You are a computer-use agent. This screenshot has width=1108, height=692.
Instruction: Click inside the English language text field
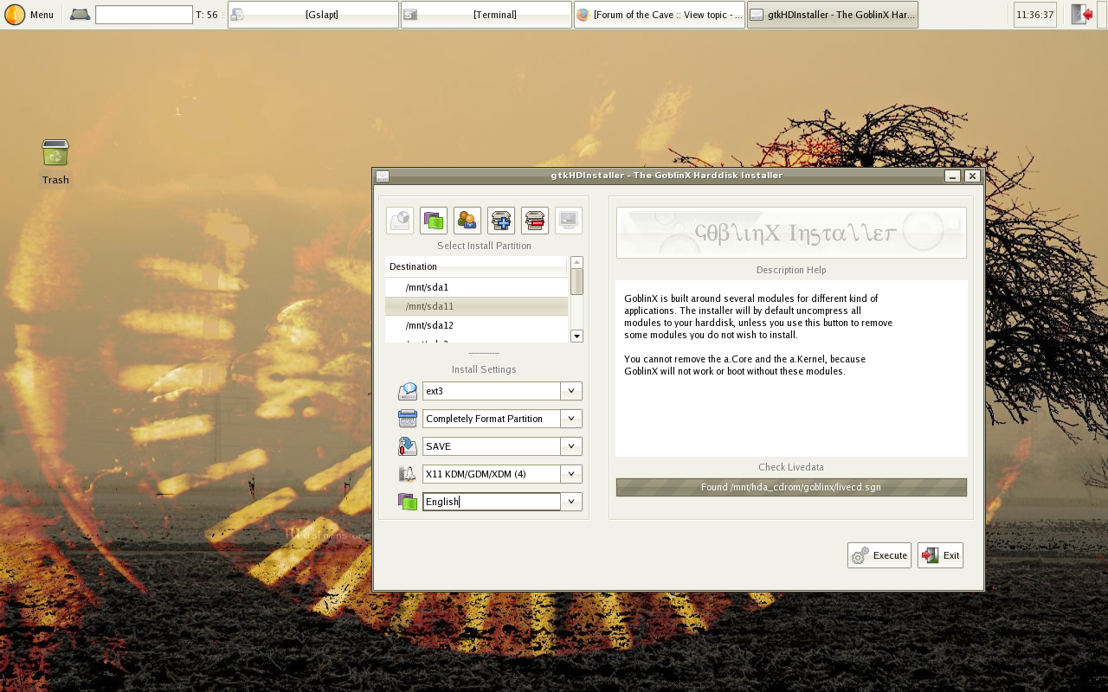click(492, 502)
